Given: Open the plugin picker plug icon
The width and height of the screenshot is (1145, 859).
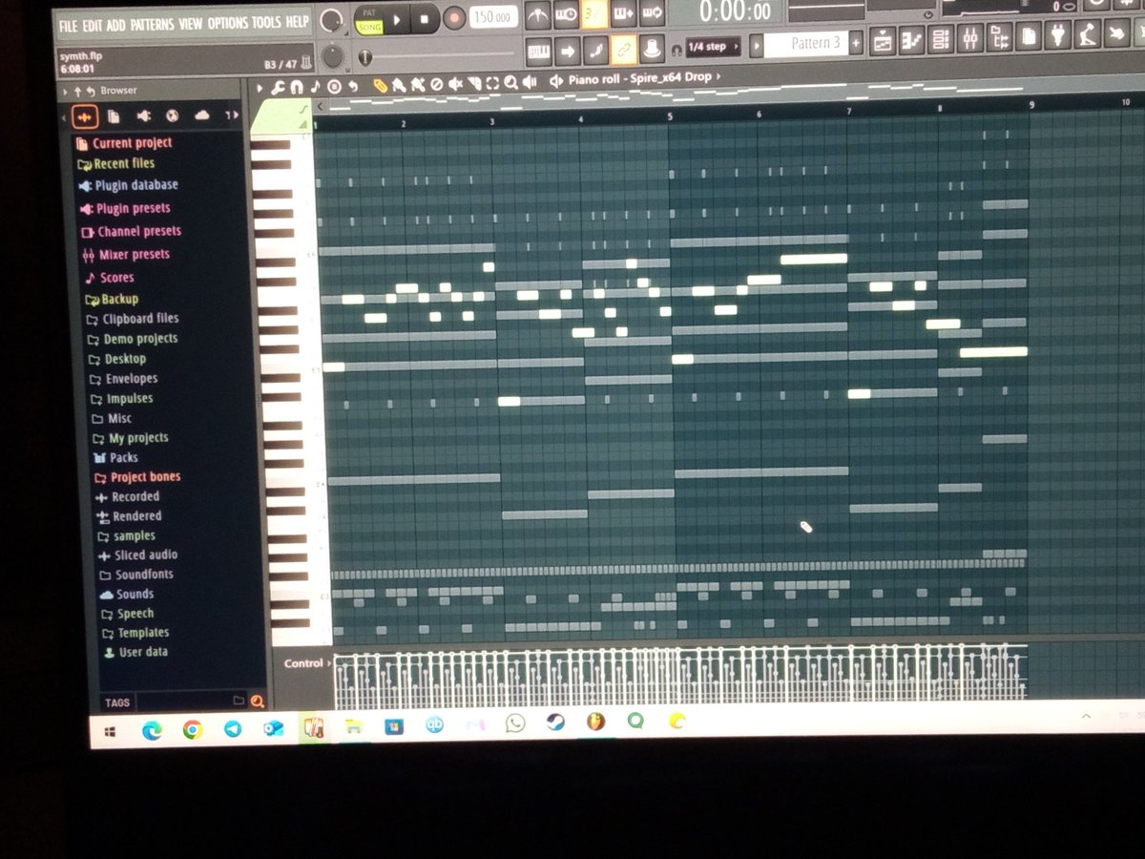Looking at the screenshot, I should pos(1058,35).
